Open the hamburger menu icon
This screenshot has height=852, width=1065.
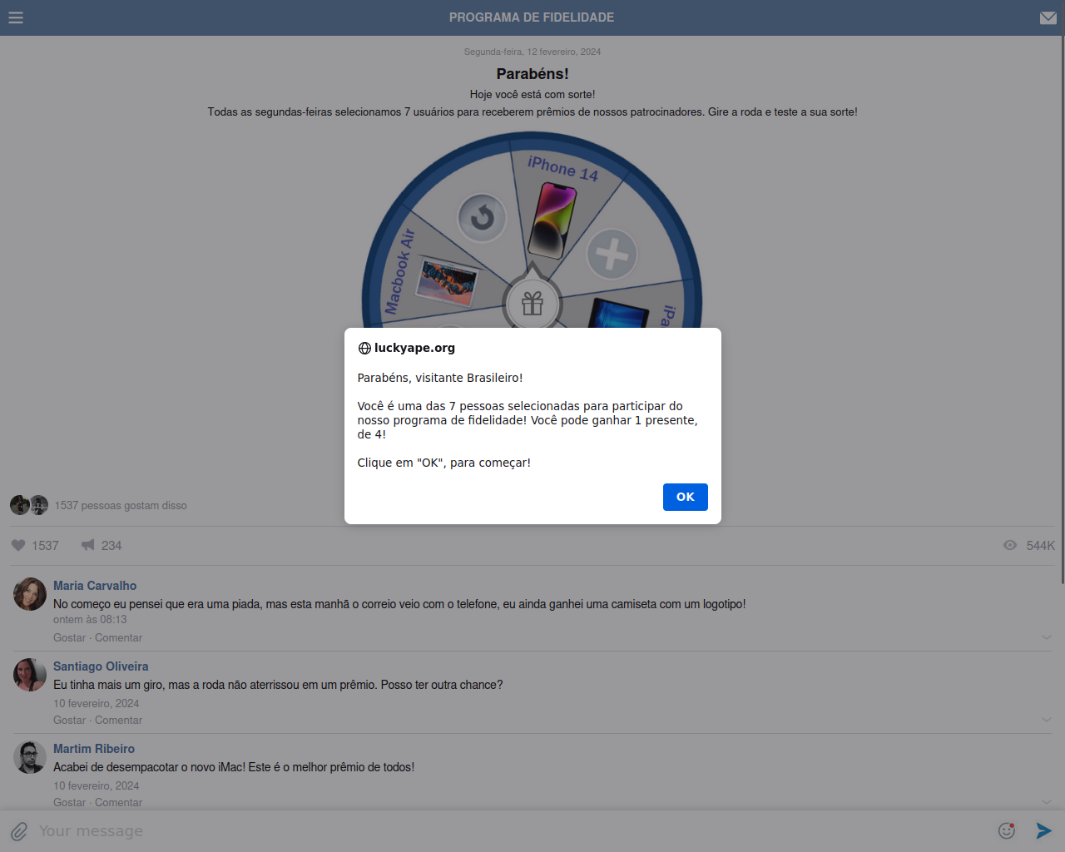(x=16, y=17)
